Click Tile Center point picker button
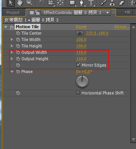This screenshot has height=149, width=136. pos(80,33)
